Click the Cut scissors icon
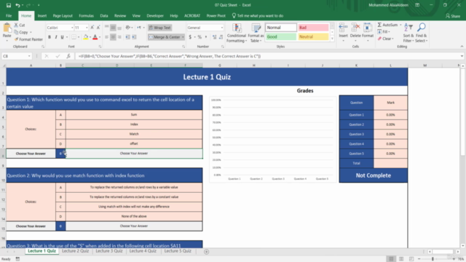Screen dimensions: 466x262 [16, 25]
